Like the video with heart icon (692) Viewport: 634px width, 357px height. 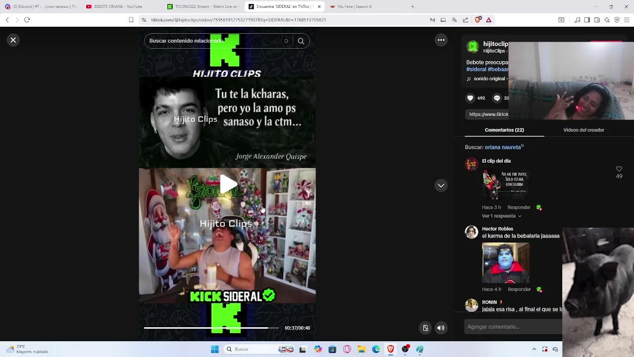pyautogui.click(x=470, y=98)
